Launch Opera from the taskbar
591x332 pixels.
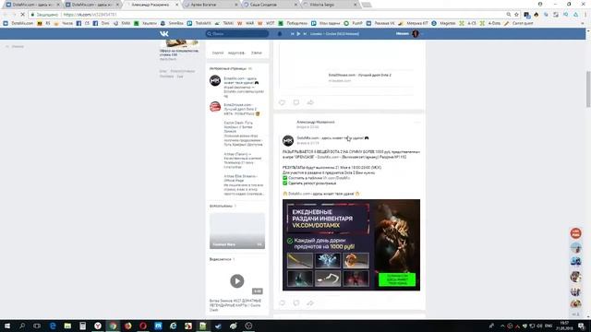pos(143,326)
